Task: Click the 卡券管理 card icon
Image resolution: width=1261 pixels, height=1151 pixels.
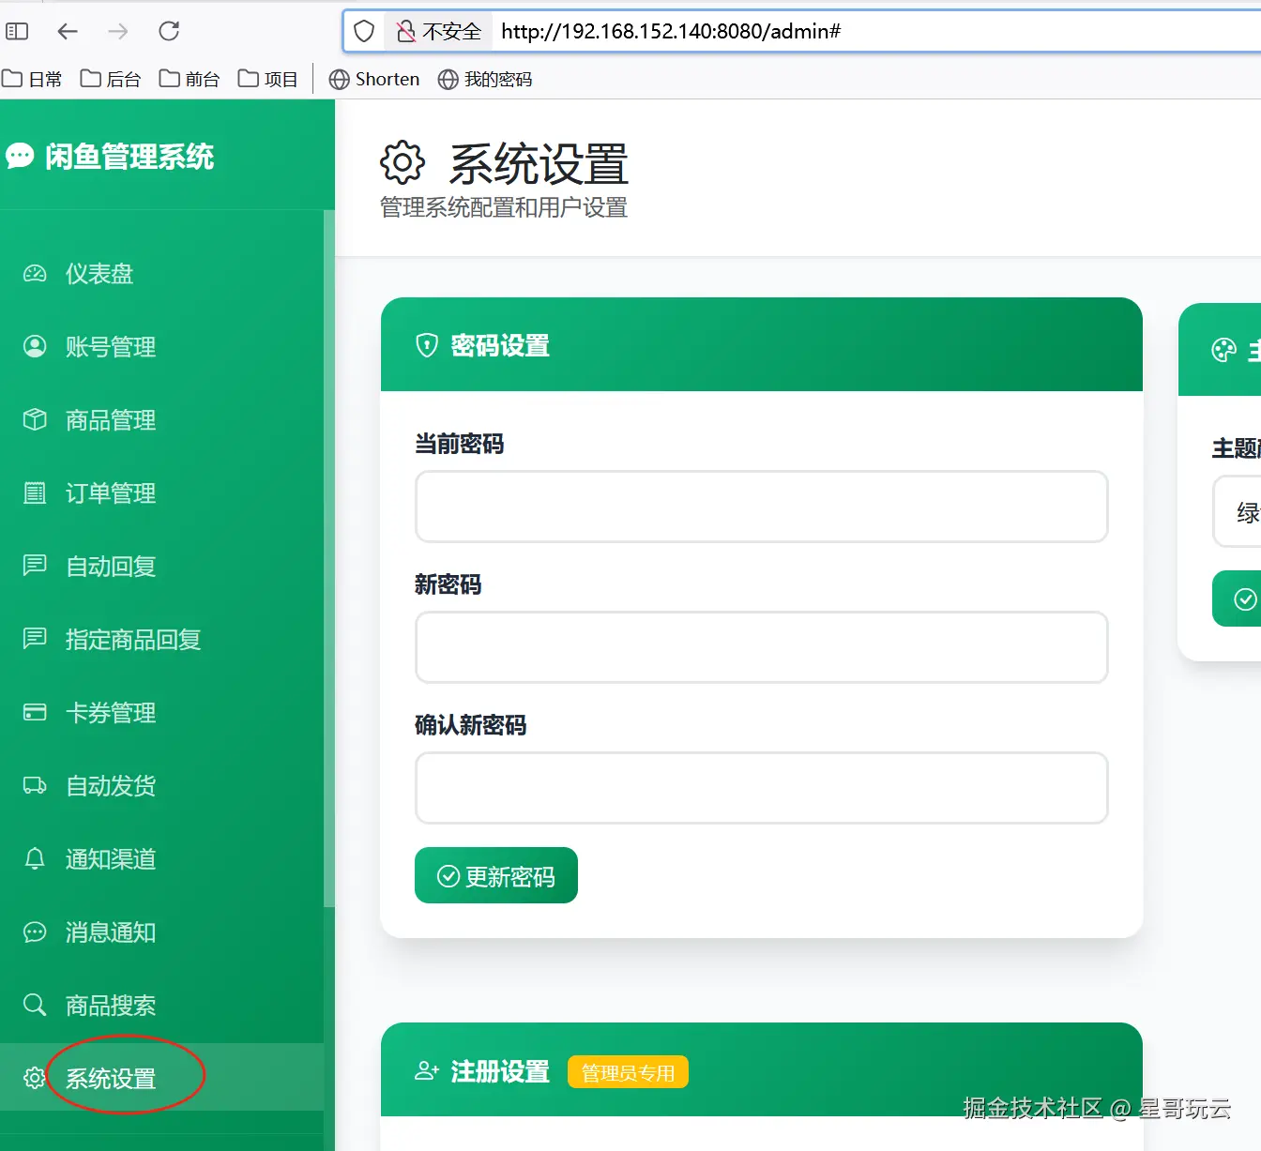Action: point(35,712)
